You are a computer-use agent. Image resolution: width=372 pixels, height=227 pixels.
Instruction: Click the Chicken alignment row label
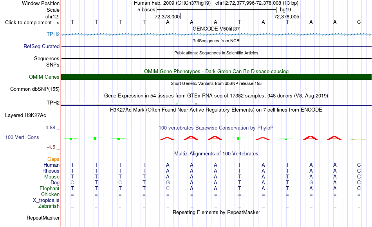tap(50, 194)
